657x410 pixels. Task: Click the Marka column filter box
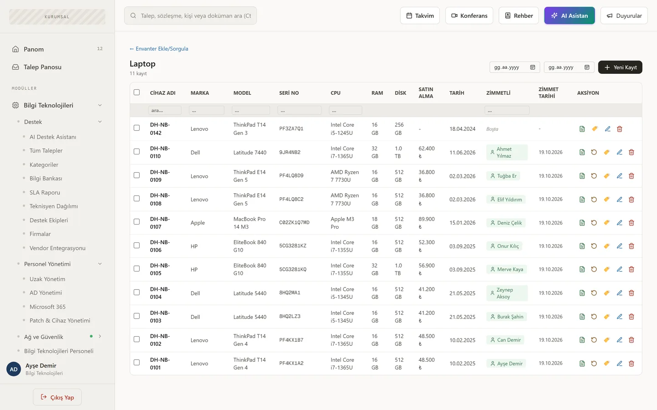click(207, 110)
